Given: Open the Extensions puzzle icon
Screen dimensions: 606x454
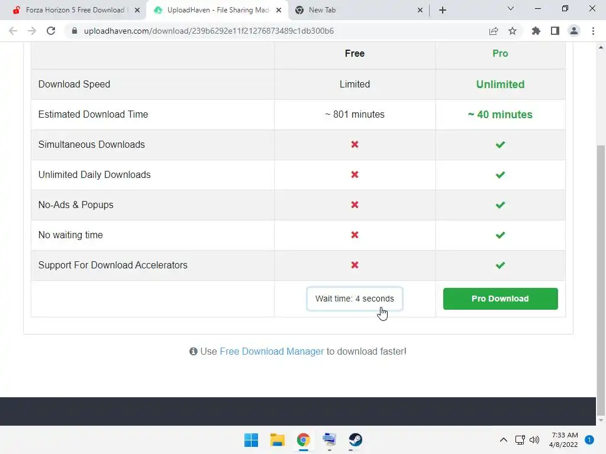Looking at the screenshot, I should coord(536,31).
